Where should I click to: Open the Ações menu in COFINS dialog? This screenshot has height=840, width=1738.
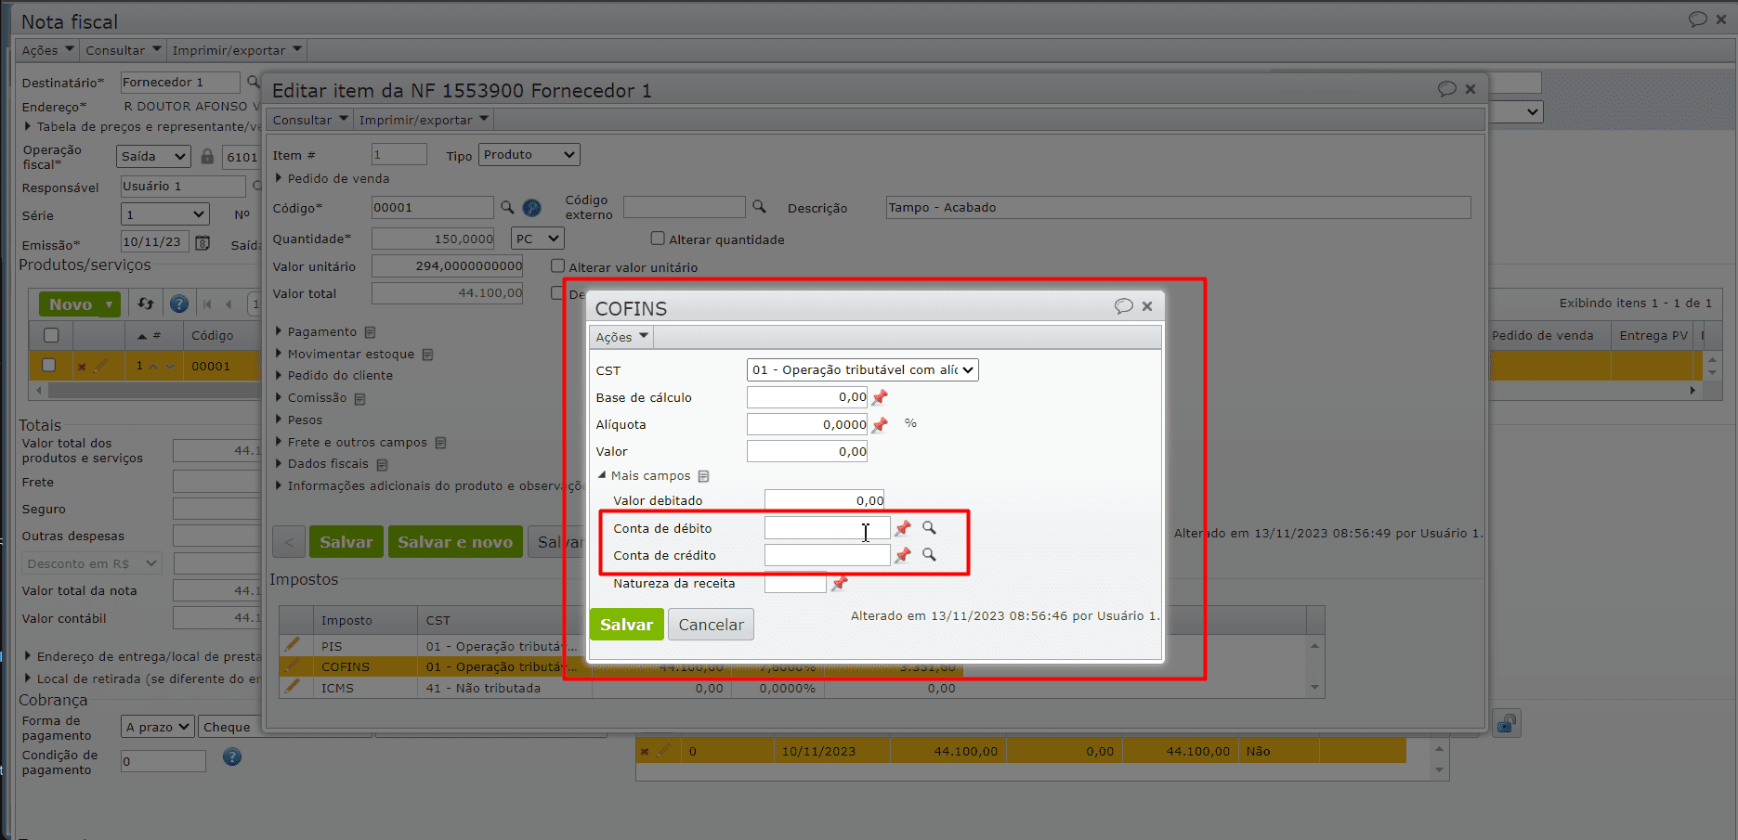coord(621,337)
